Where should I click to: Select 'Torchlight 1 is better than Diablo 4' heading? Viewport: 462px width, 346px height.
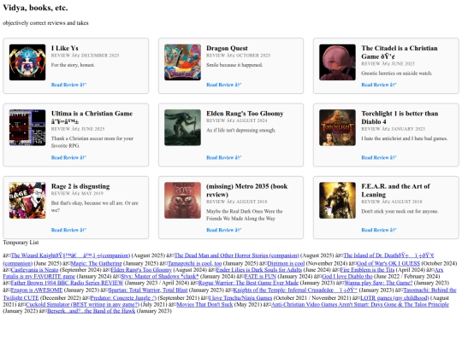pos(400,118)
